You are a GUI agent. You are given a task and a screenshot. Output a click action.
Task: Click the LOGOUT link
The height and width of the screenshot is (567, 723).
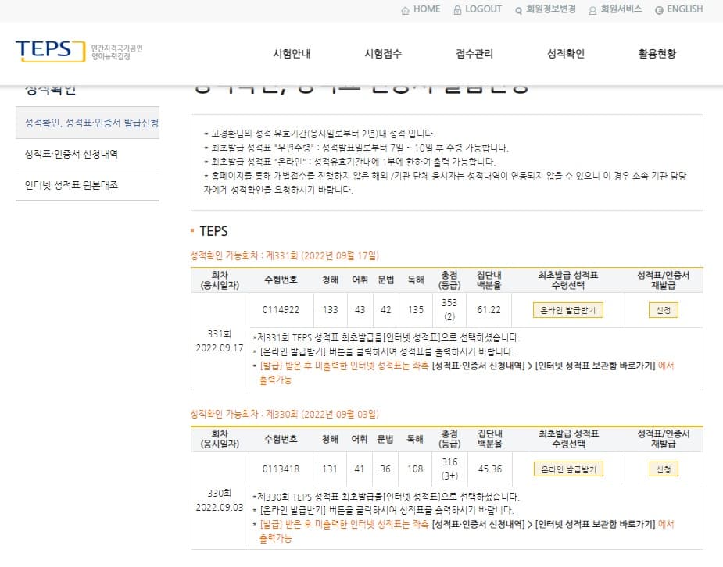[x=483, y=9]
